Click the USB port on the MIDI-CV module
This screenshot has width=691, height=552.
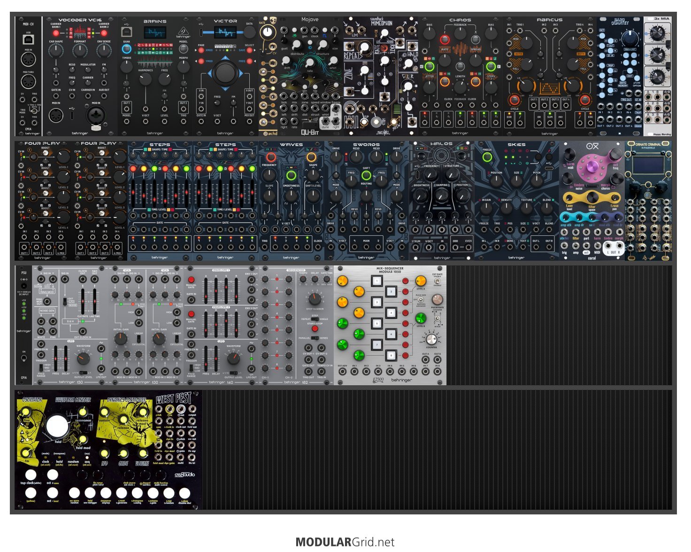(x=28, y=40)
